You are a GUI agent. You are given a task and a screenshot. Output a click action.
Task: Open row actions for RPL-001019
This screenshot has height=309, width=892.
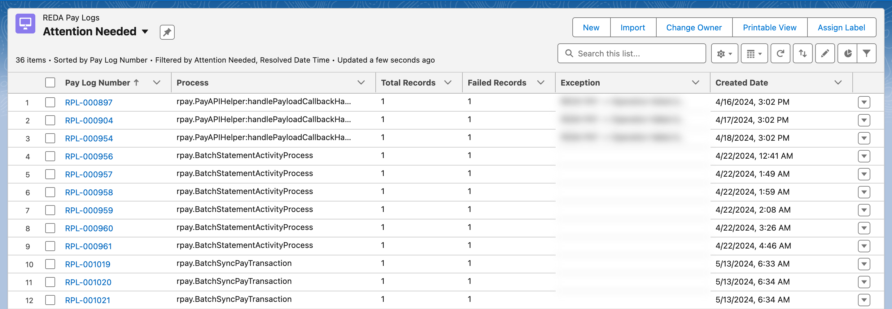coord(864,264)
